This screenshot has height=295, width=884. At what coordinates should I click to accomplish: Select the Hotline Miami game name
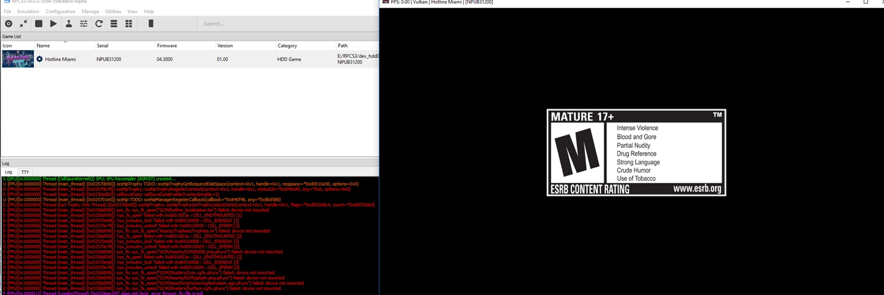61,59
